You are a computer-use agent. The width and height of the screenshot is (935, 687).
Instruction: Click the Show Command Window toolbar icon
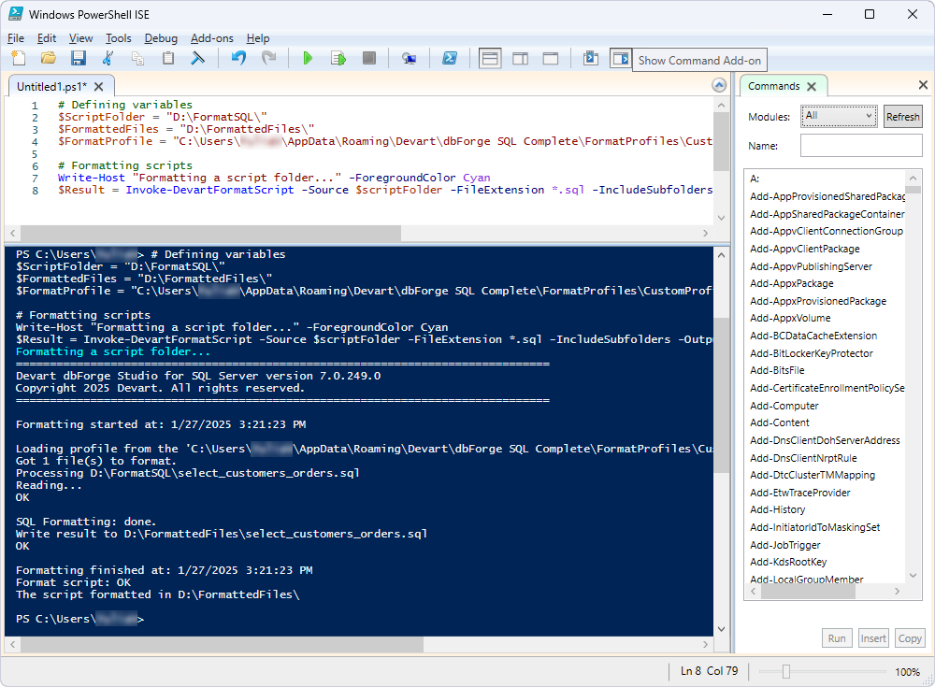pos(591,59)
